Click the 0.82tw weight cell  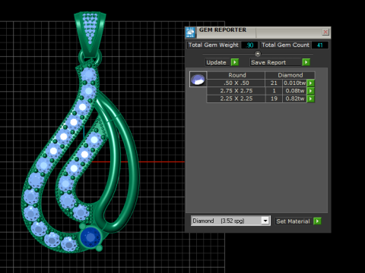294,99
